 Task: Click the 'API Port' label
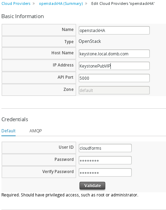tap(65, 77)
